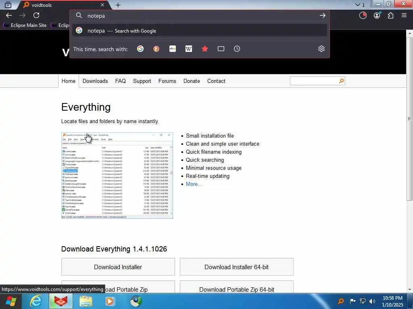This screenshot has height=309, width=413.
Task: Open a new browser tab
Action: pos(118,5)
